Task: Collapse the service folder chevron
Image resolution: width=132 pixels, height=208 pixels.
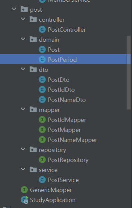Action: 23,169
